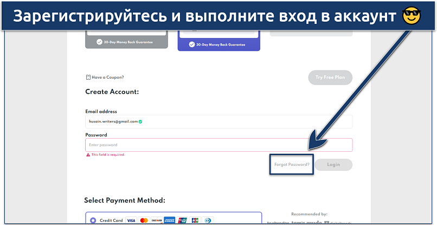
Task: Focus the Email address field
Action: click(219, 121)
